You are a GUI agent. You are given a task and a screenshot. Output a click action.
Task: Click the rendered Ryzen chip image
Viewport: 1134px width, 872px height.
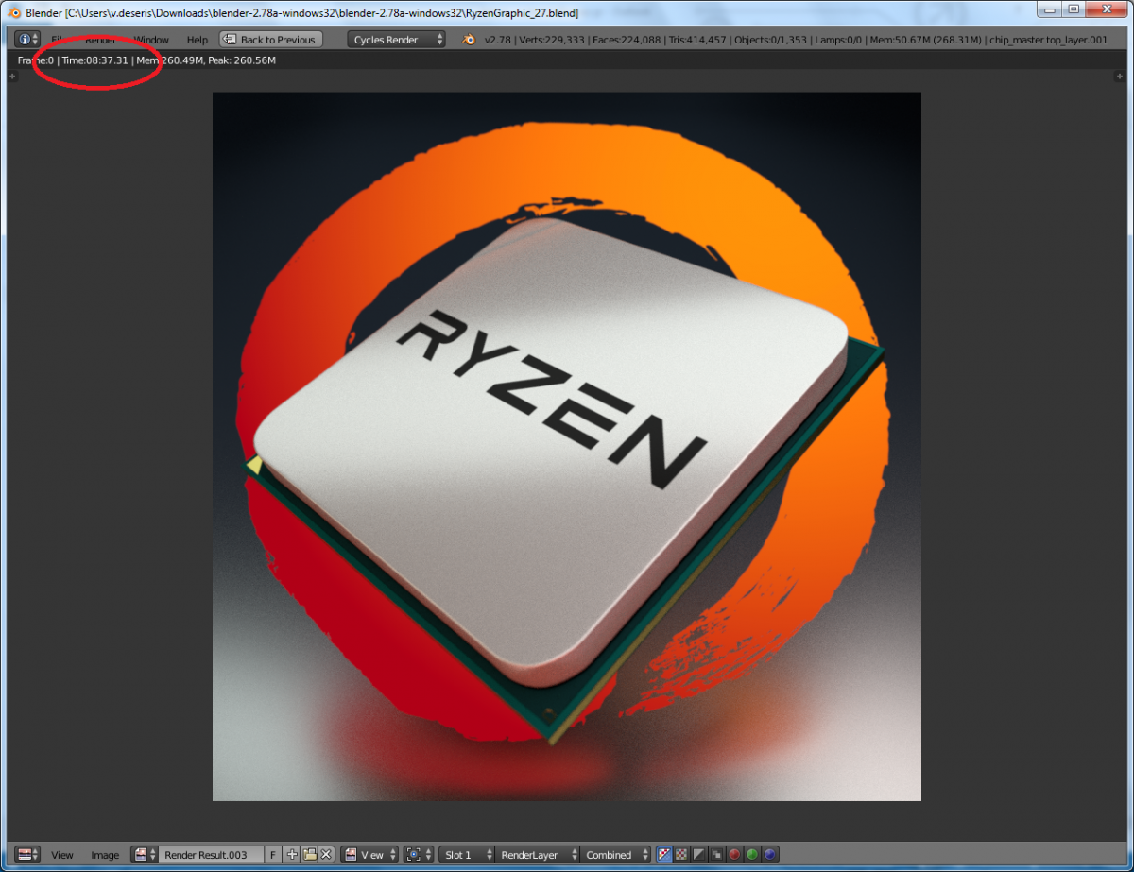(x=566, y=446)
